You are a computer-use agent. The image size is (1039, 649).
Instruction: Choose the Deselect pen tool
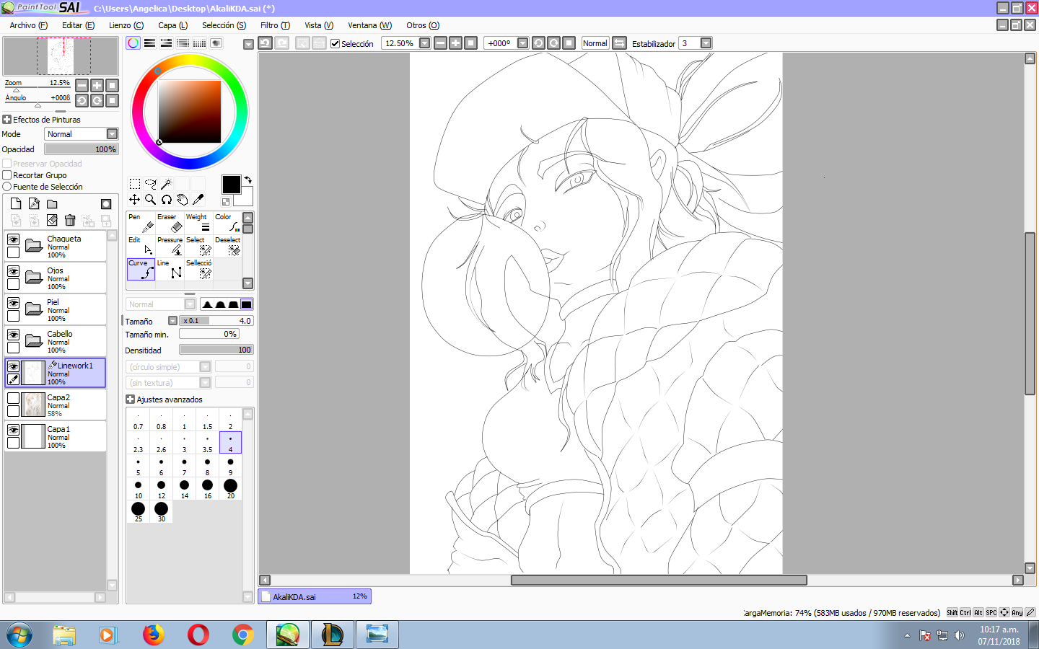pyautogui.click(x=227, y=246)
